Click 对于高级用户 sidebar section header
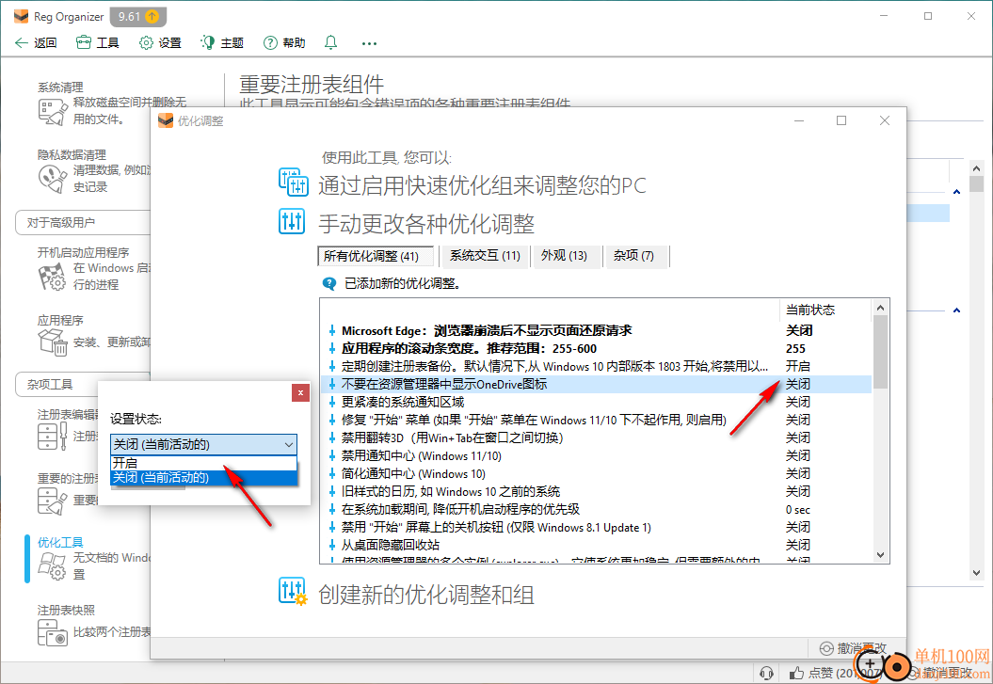993x684 pixels. pos(83,223)
